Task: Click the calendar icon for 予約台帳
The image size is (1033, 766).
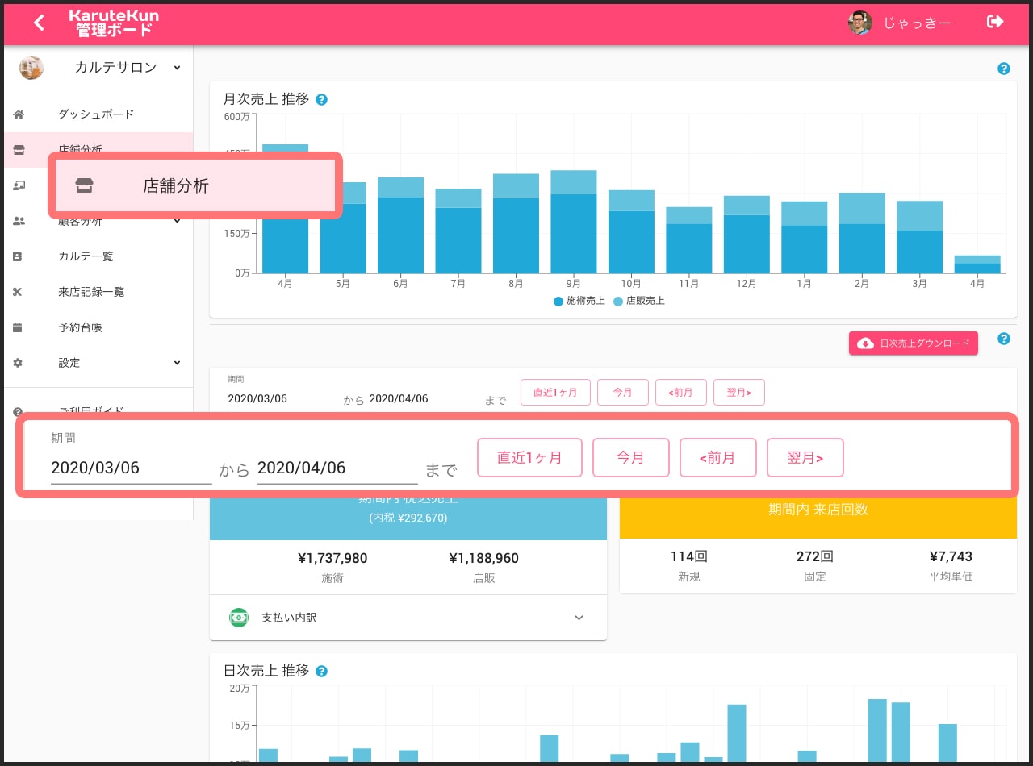Action: pyautogui.click(x=19, y=327)
